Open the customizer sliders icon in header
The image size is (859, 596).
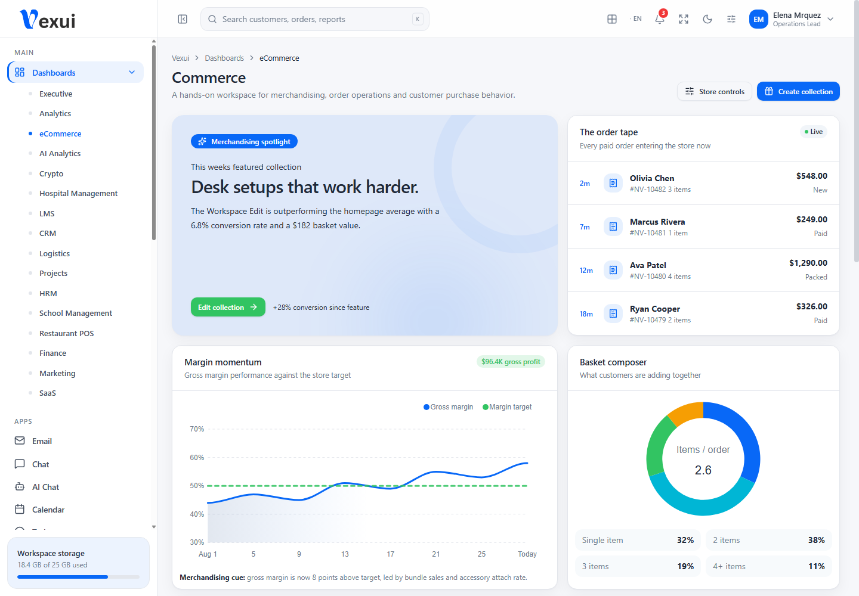[731, 19]
